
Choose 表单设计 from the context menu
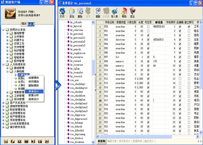34,92
